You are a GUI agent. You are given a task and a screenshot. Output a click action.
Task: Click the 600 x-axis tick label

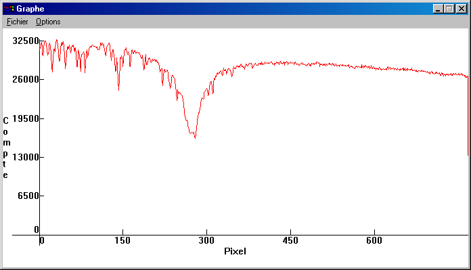click(x=374, y=241)
